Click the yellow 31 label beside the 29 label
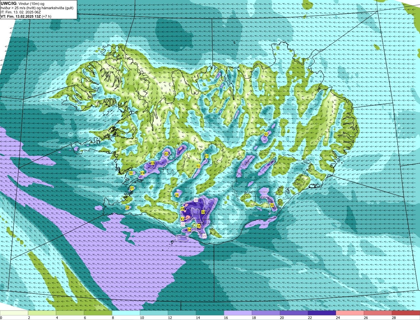420x320 pixels. click(131, 173)
